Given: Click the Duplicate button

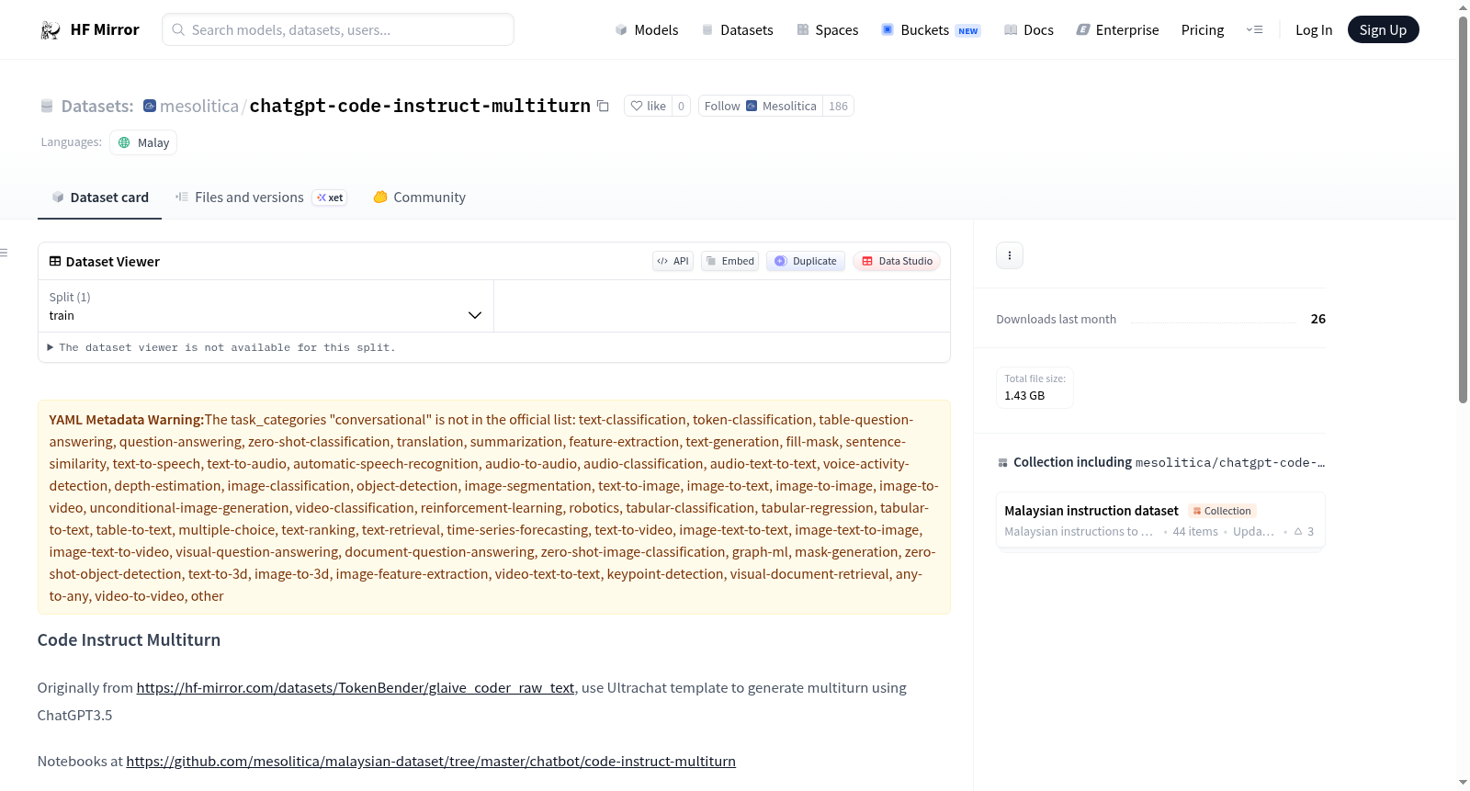Looking at the screenshot, I should (x=805, y=261).
